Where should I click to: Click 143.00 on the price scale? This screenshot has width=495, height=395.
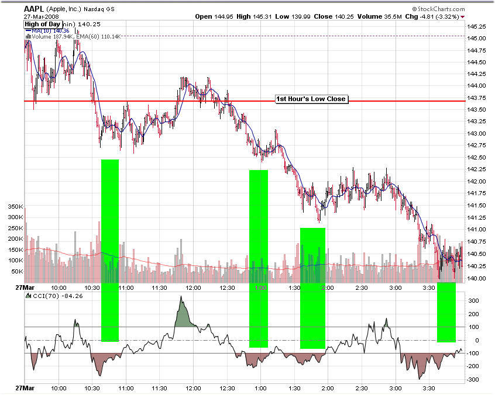pos(476,133)
